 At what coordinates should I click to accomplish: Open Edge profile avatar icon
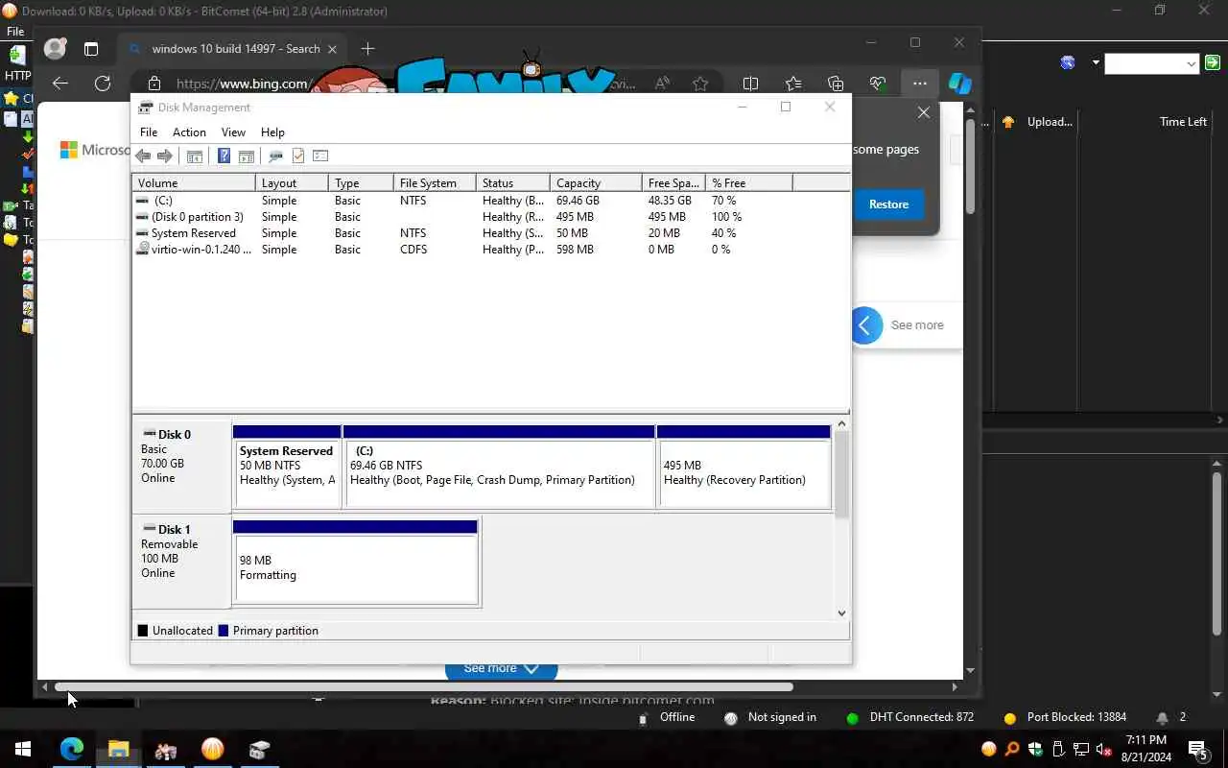click(56, 48)
